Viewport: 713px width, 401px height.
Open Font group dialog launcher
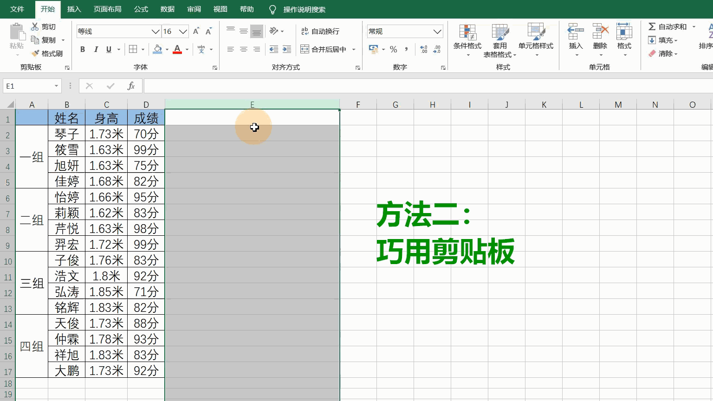click(215, 68)
